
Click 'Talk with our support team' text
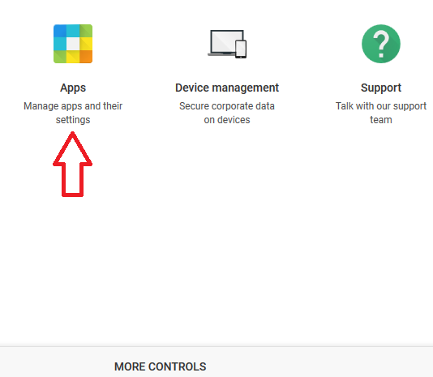click(x=381, y=113)
